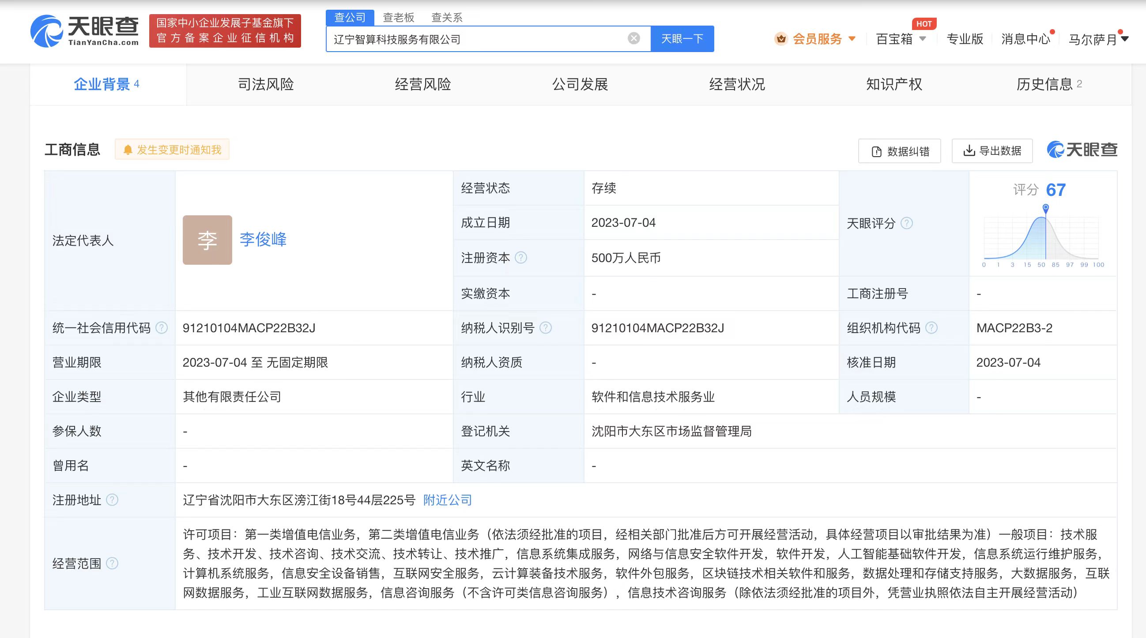The image size is (1146, 638).
Task: Click the 天眼一下 search button
Action: (x=682, y=39)
